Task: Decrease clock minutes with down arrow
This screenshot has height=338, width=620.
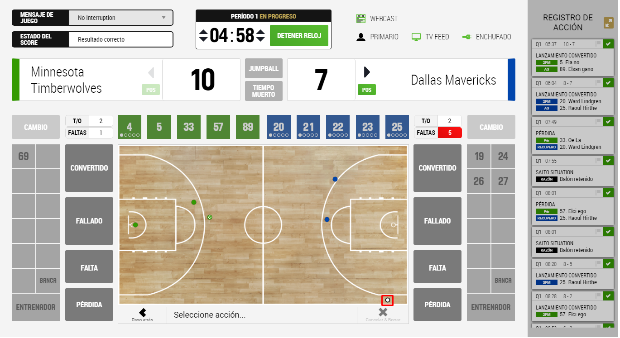Action: [204, 39]
